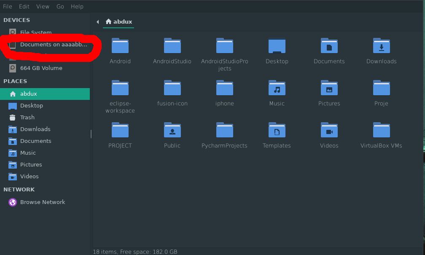Screen dimensions: 425x255
Task: Select the Desktop folder icon in main pane
Action: point(277,46)
